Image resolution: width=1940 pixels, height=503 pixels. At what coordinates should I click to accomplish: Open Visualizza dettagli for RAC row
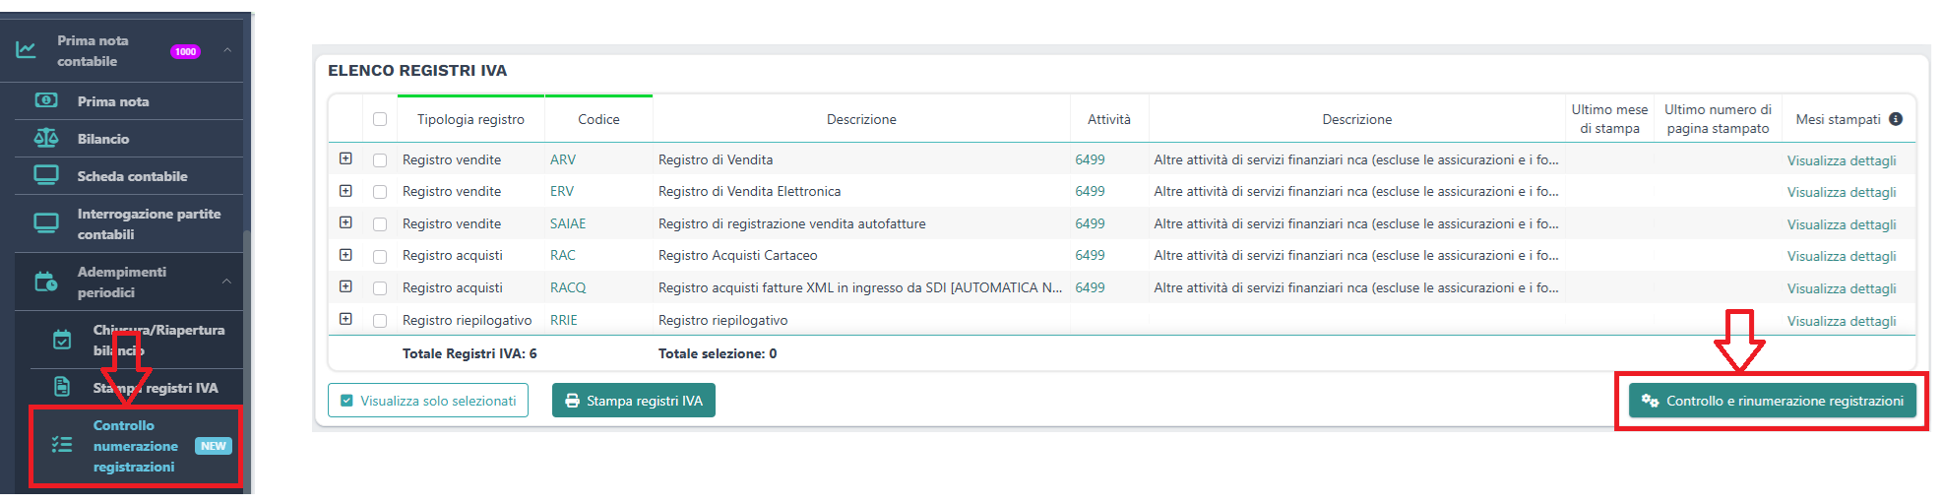point(1842,256)
